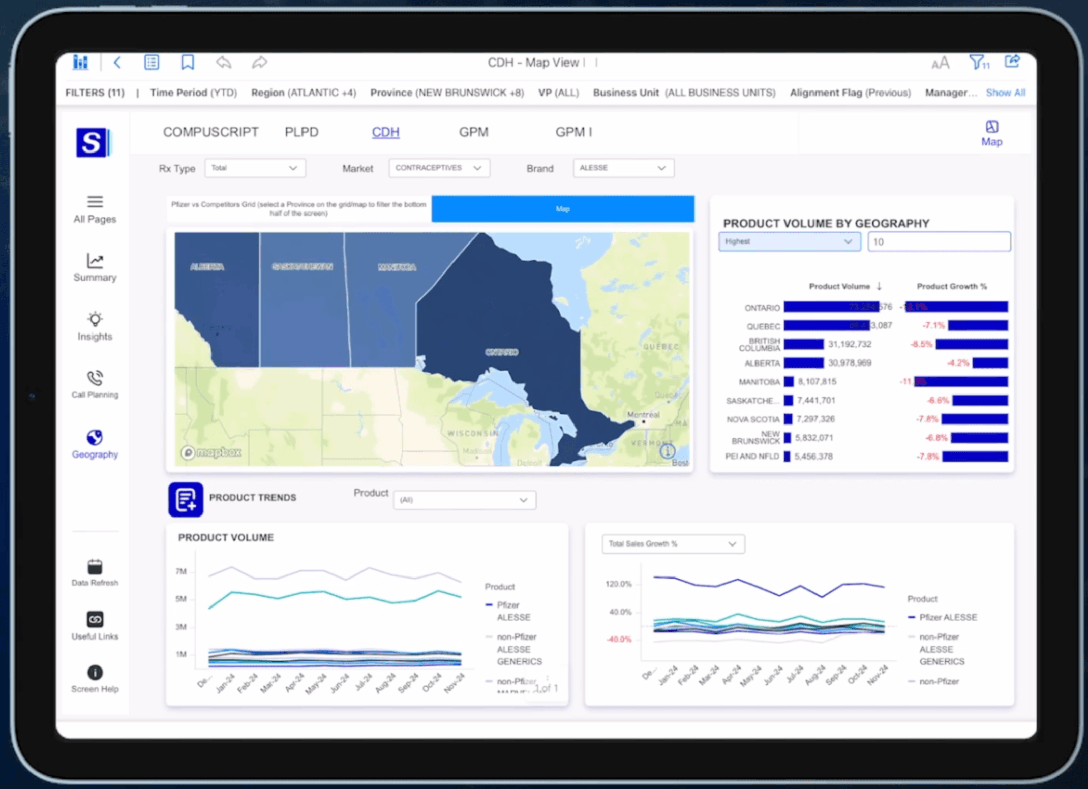The height and width of the screenshot is (789, 1088).
Task: Click the Product Growth % column header
Action: (x=952, y=286)
